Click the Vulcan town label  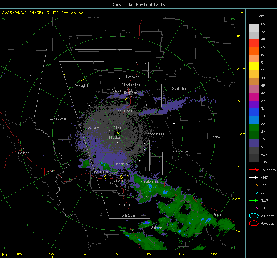click(x=156, y=228)
